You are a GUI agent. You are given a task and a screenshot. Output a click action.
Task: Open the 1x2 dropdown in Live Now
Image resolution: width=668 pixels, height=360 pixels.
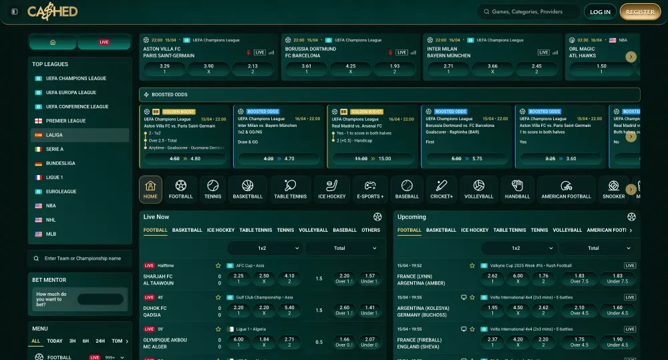point(266,248)
